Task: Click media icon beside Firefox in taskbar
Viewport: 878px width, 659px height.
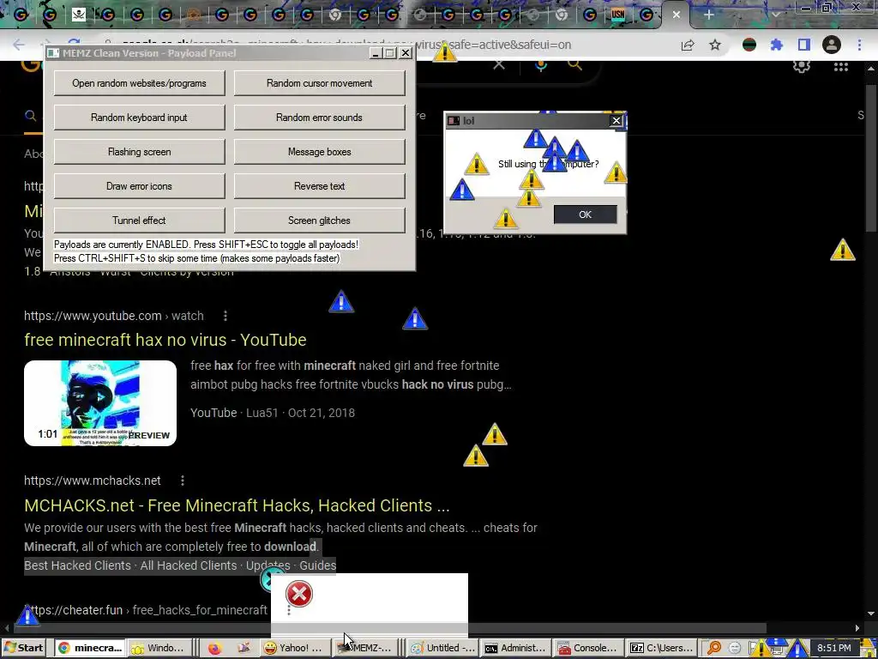Action: (244, 648)
